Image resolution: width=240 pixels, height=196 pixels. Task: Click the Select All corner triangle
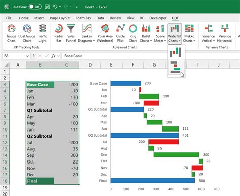point(6,65)
